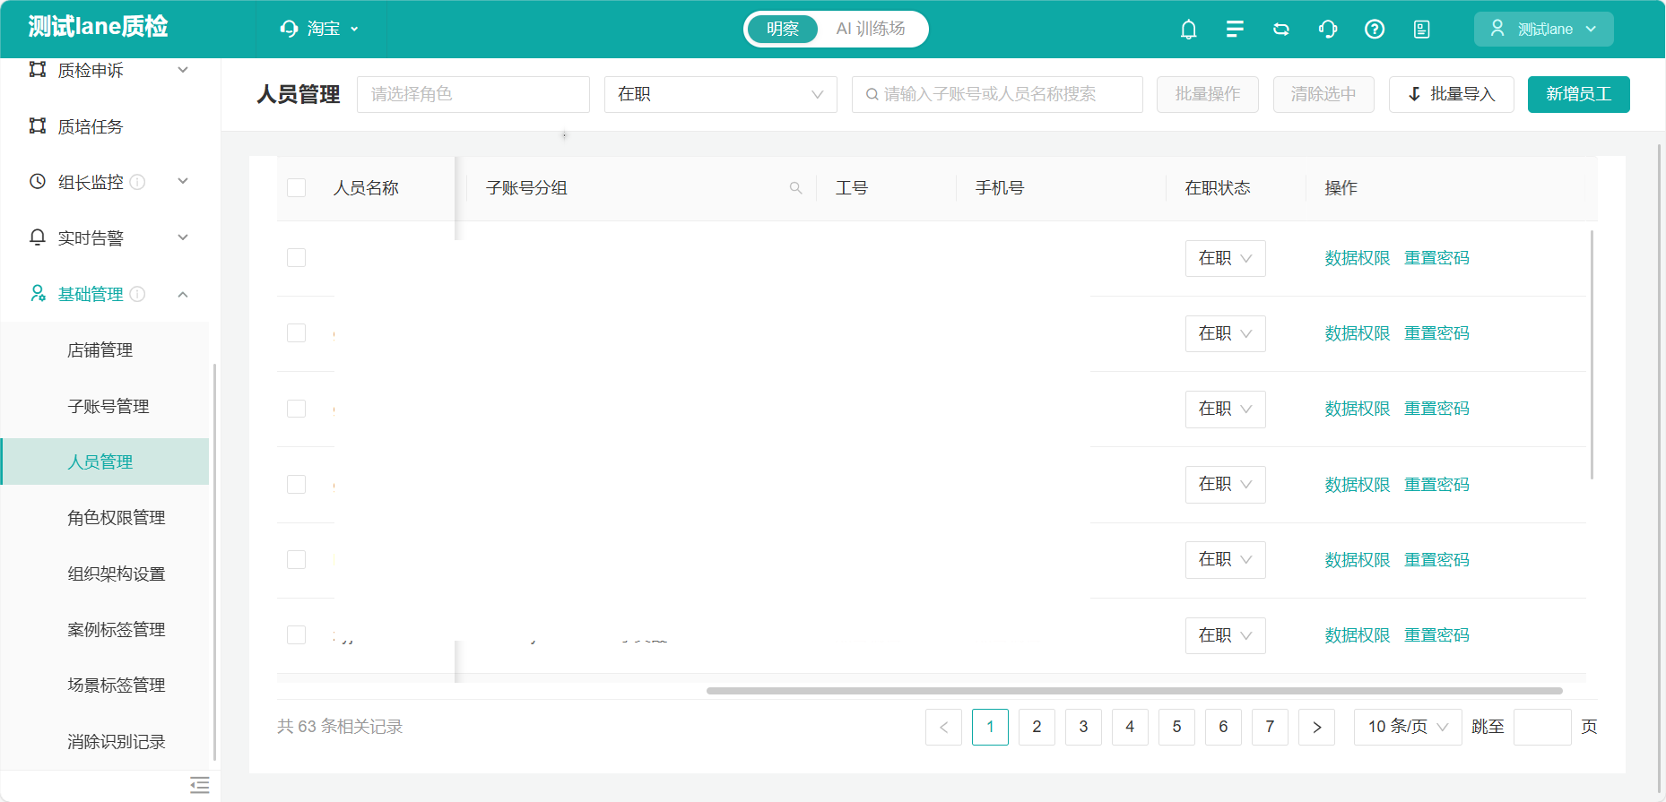Screen dimensions: 1666x802
Task: Open the 在职 status filter dropdown
Action: pyautogui.click(x=721, y=94)
